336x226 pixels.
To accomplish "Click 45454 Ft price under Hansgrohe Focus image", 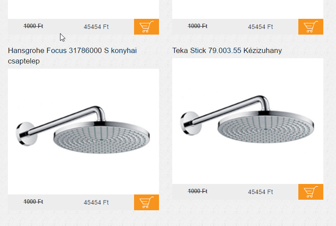I will 96,202.
